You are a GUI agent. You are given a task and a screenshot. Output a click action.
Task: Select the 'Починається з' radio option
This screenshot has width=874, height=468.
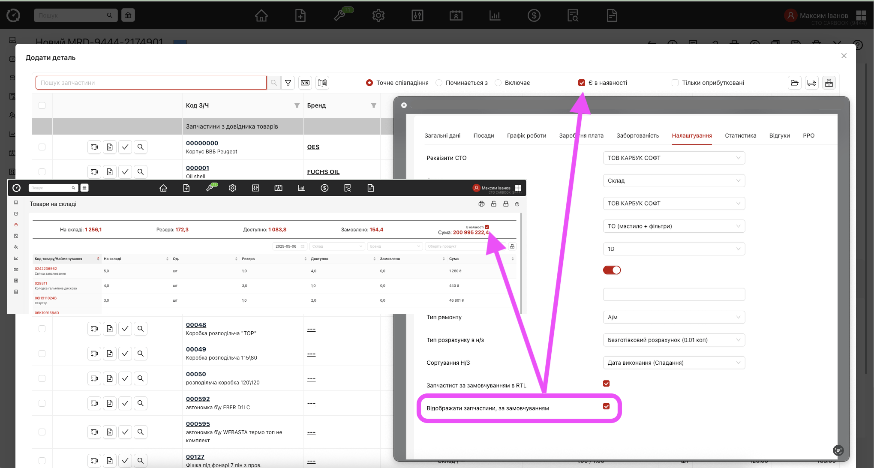tap(439, 83)
